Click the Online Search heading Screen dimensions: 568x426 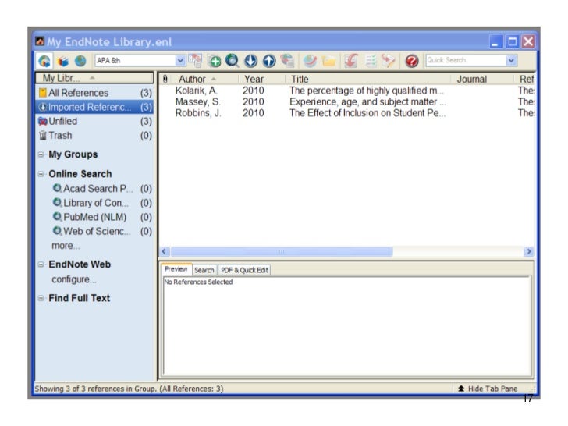pyautogui.click(x=80, y=174)
